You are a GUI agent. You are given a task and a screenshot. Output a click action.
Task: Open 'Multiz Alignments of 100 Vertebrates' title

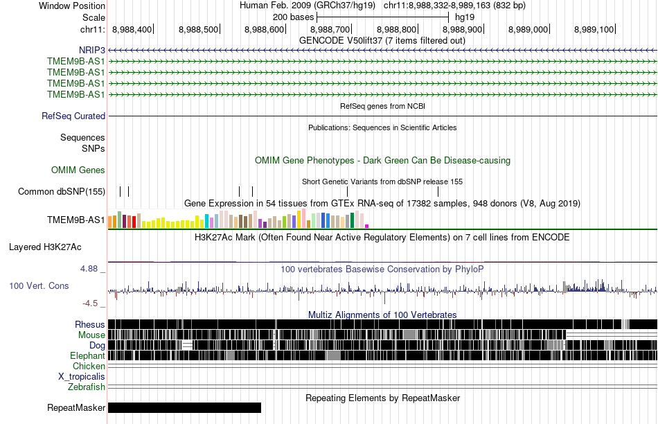click(x=382, y=315)
